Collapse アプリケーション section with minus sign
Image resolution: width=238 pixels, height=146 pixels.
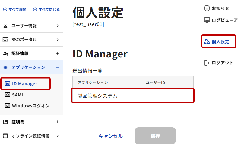tap(58, 67)
